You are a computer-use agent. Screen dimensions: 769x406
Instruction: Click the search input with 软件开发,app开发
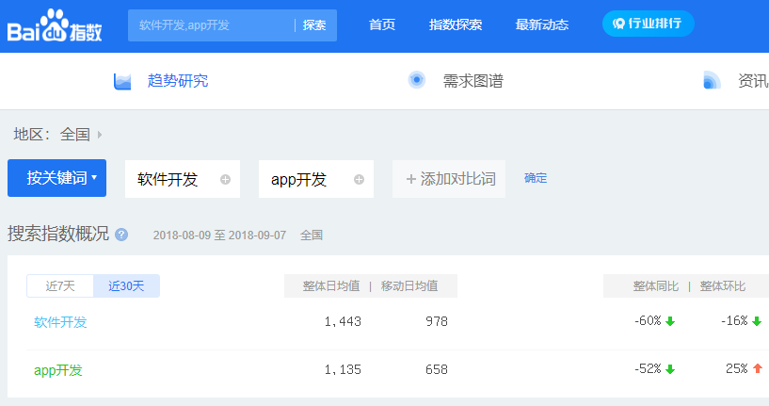pyautogui.click(x=211, y=25)
